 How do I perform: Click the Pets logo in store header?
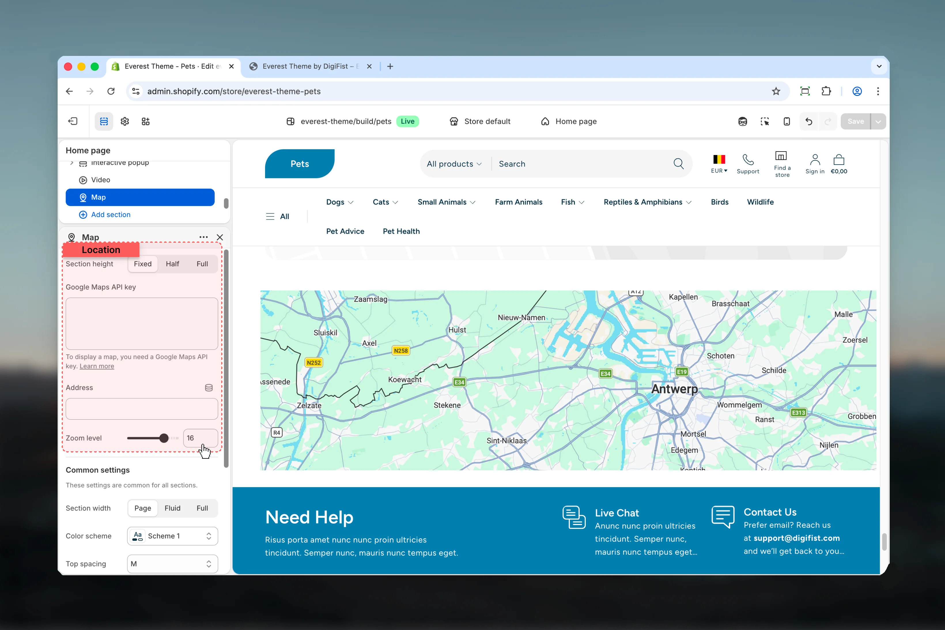300,163
